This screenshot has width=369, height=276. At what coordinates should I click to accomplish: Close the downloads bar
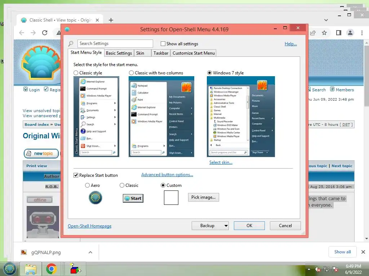tap(363, 252)
